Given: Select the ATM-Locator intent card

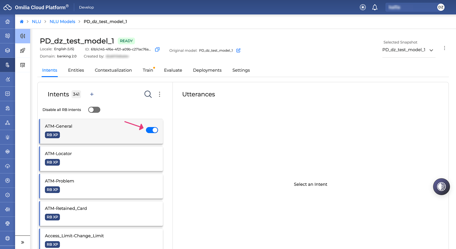Looking at the screenshot, I should point(101,159).
